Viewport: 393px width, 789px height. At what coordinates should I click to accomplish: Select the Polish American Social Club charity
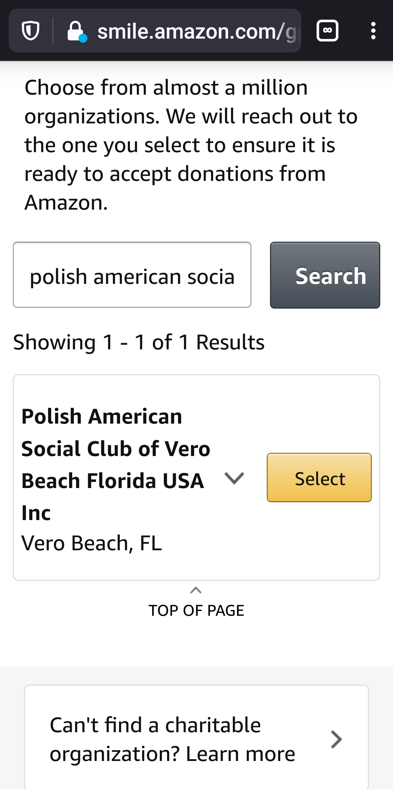click(319, 478)
